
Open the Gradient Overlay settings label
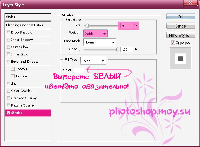coord(24,98)
